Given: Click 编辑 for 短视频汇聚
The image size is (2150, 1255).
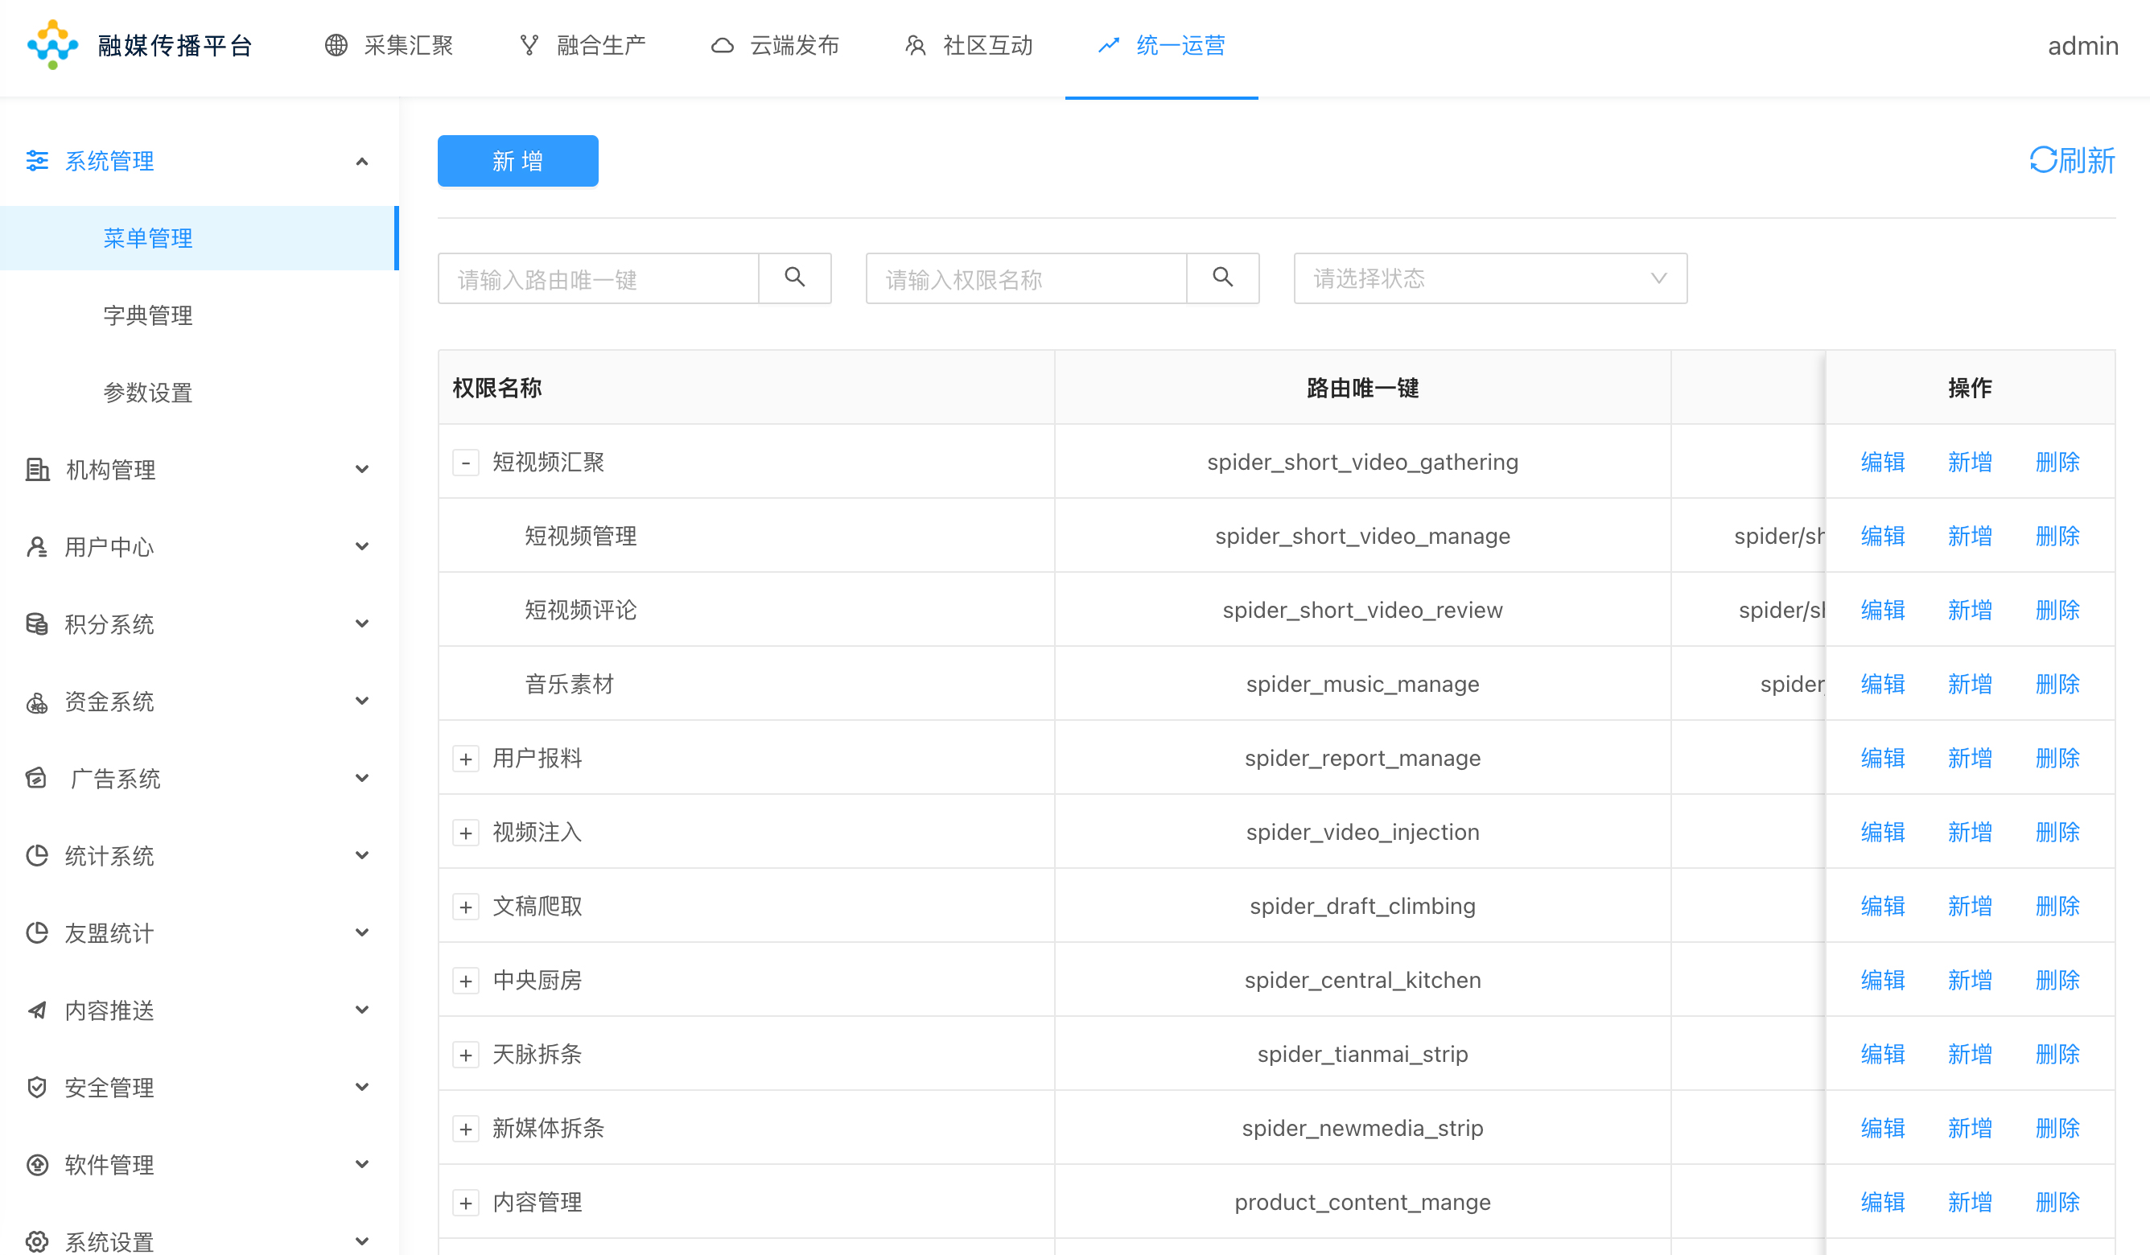Looking at the screenshot, I should 1882,462.
